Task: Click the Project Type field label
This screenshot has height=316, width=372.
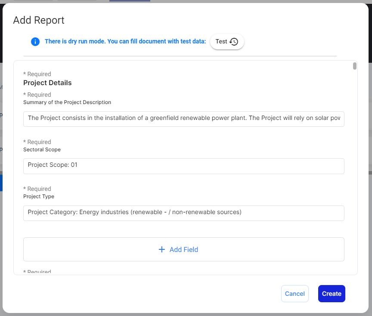Action: click(39, 196)
